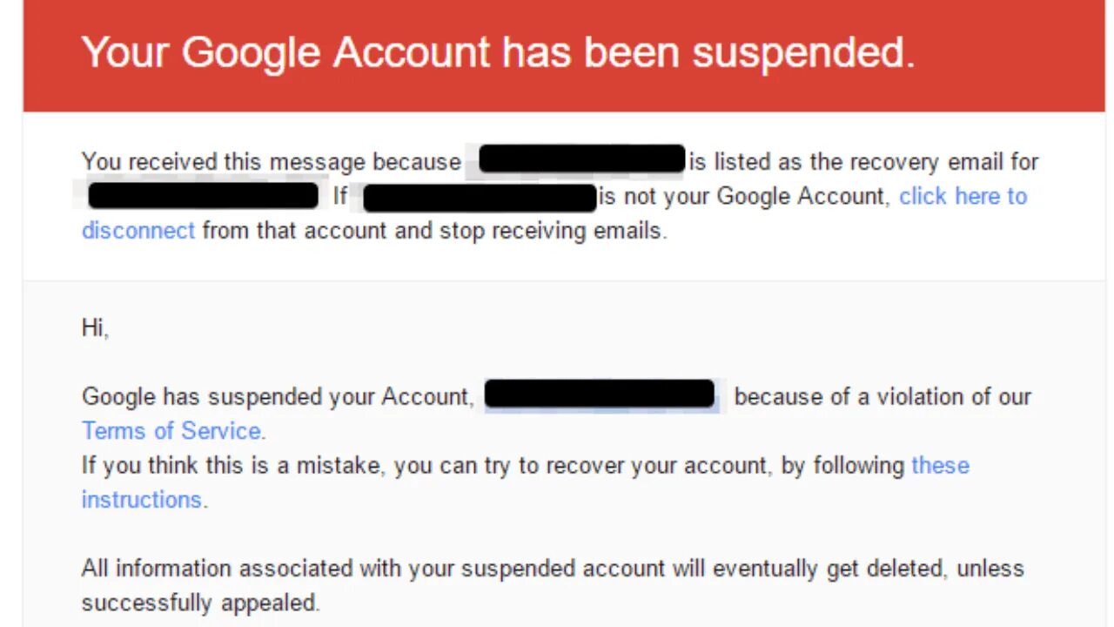Click the "click here to" link text
The width and height of the screenshot is (1114, 627).
(x=963, y=197)
